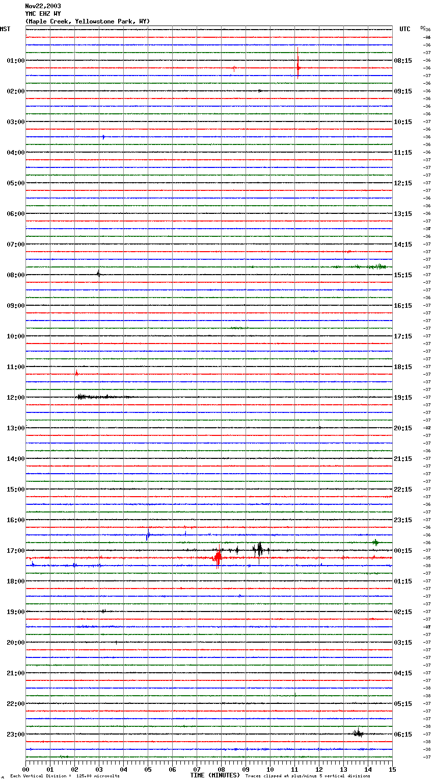
Task: Click the 14:00 MST hour label
Action: (x=16, y=459)
